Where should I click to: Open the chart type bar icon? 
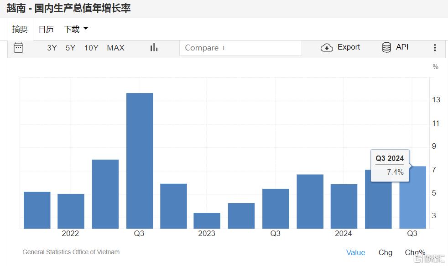[x=154, y=47]
